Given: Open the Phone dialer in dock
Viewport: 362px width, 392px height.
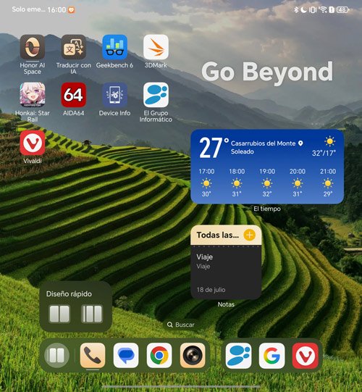Looking at the screenshot, I should click(x=93, y=356).
